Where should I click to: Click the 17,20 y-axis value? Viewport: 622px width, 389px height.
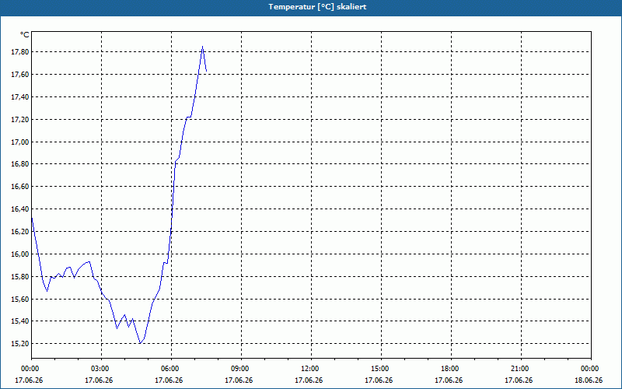click(x=19, y=120)
